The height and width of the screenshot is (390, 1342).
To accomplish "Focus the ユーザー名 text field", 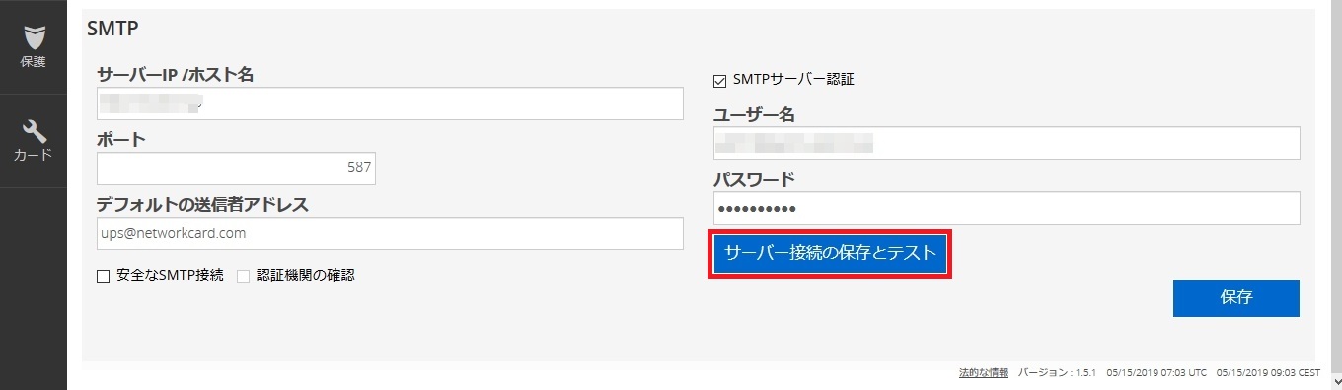I will click(1006, 143).
